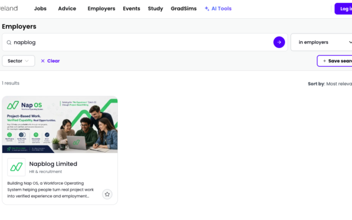Click the plus icon on Save search
Image resolution: width=352 pixels, height=220 pixels.
(324, 61)
